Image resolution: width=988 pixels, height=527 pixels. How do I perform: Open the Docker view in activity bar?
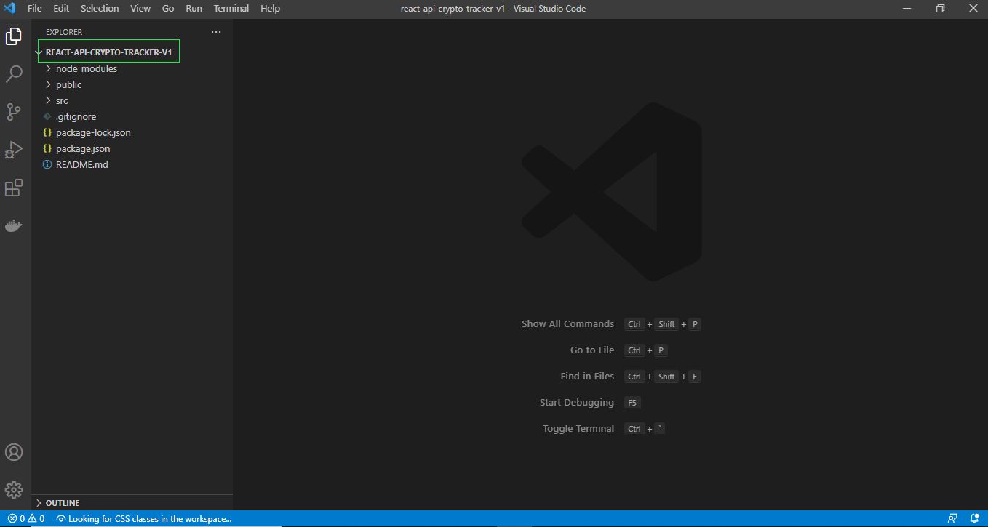click(14, 225)
